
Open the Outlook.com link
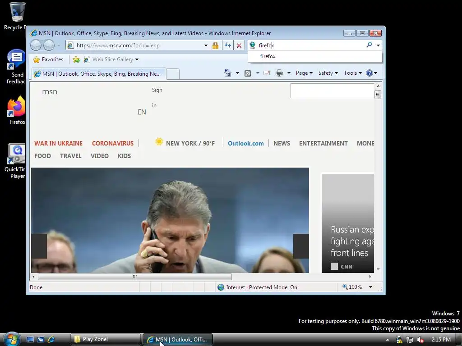pos(246,143)
